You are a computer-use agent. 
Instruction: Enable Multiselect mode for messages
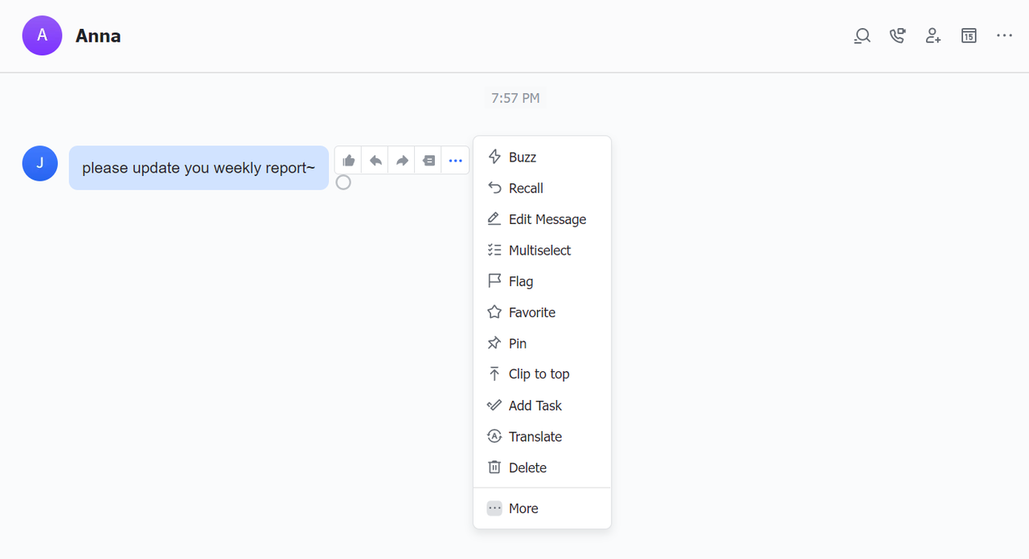coord(539,251)
